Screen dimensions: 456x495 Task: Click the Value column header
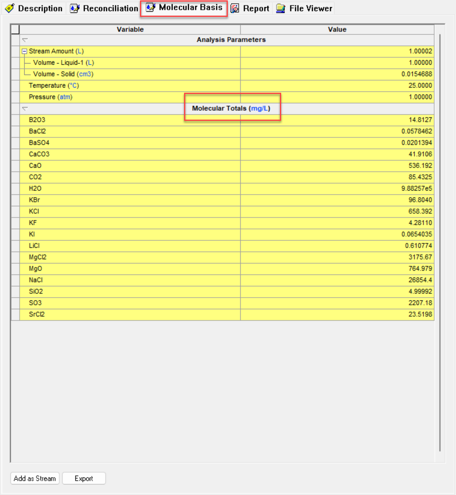[337, 29]
